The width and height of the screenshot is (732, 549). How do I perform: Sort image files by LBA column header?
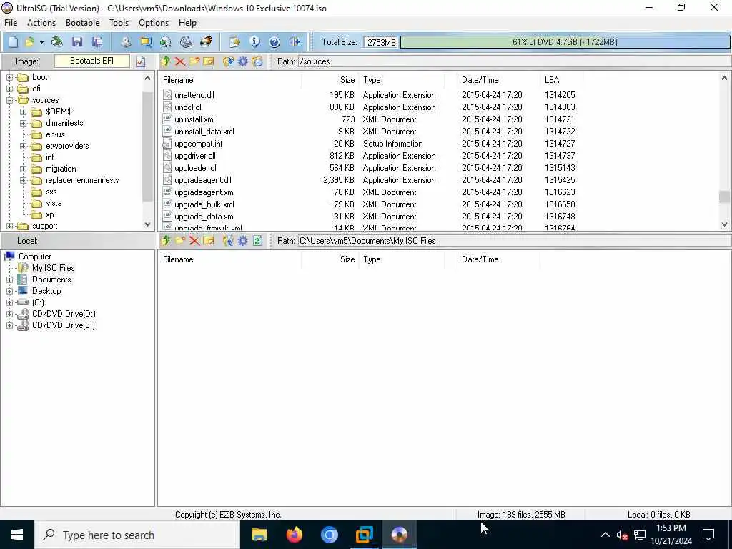coord(562,80)
